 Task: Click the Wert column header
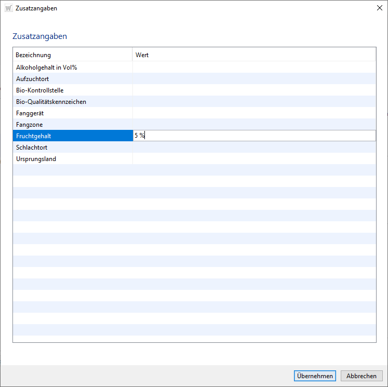[253, 55]
